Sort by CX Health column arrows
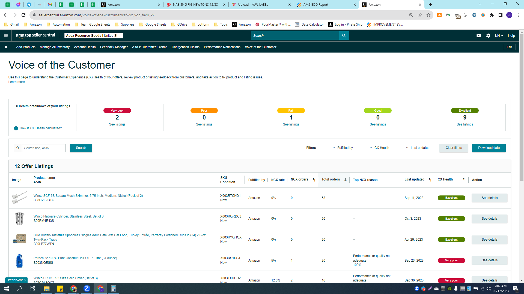The height and width of the screenshot is (294, 524). pyautogui.click(x=464, y=180)
